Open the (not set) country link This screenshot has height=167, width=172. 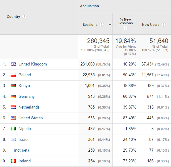(21, 150)
